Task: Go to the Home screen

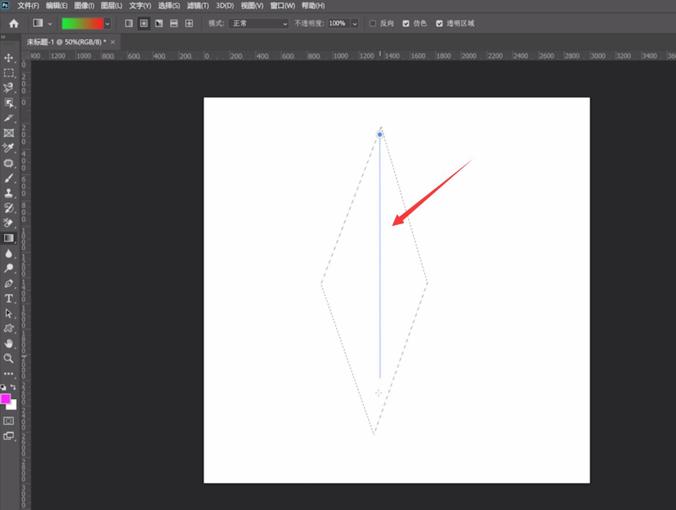Action: coord(14,24)
